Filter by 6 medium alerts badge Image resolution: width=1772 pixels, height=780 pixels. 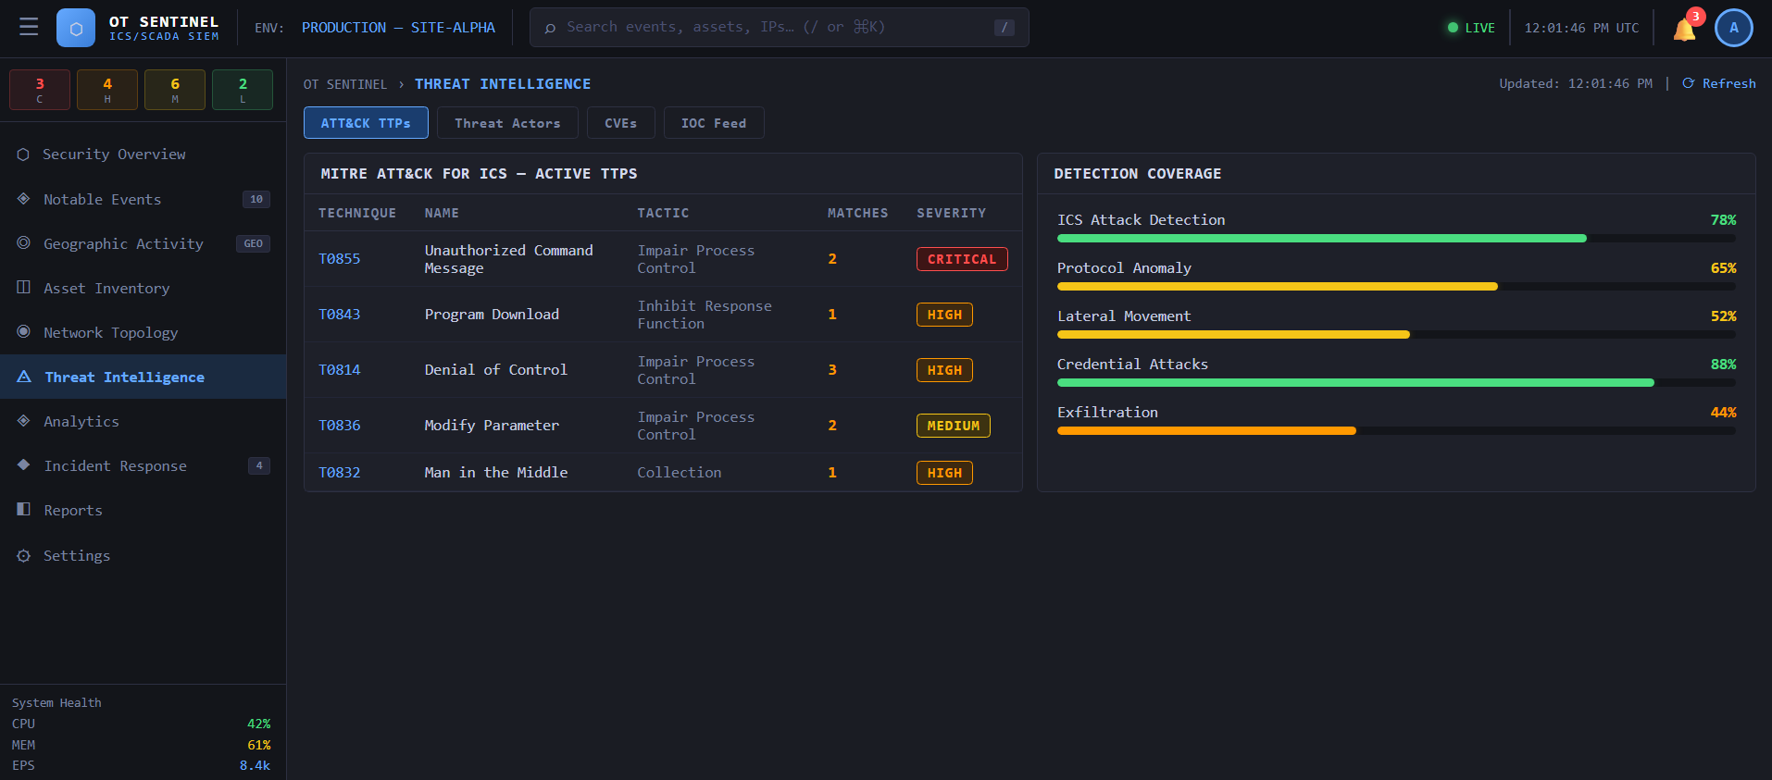coord(175,90)
